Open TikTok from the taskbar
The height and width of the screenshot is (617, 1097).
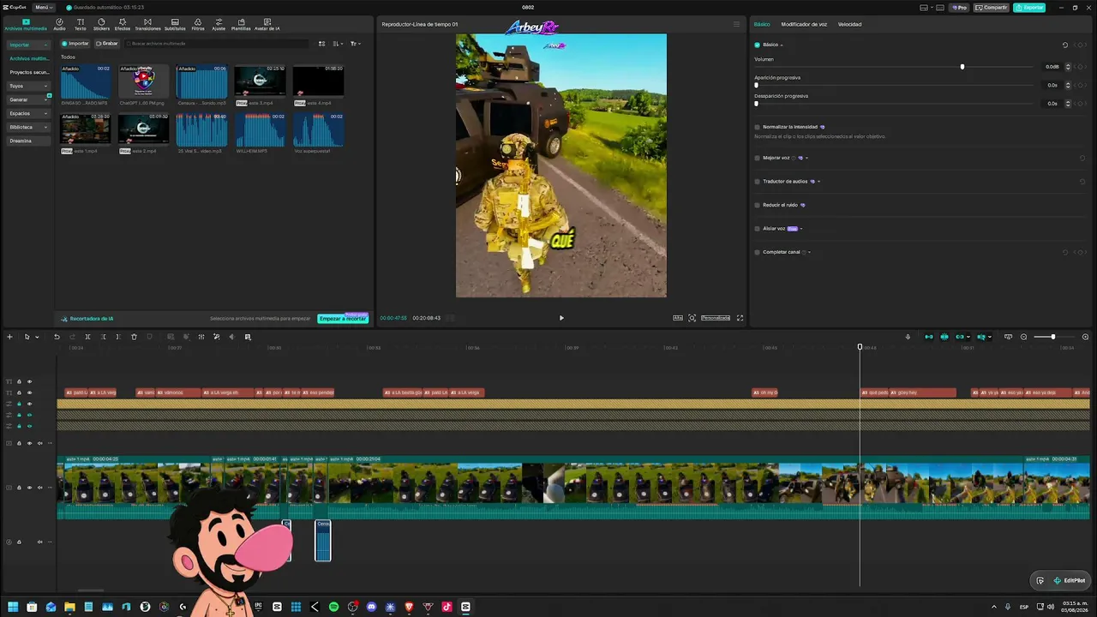[447, 607]
